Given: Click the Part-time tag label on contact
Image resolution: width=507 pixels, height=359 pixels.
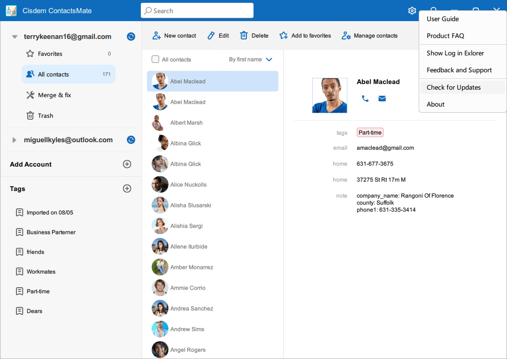Looking at the screenshot, I should 370,133.
